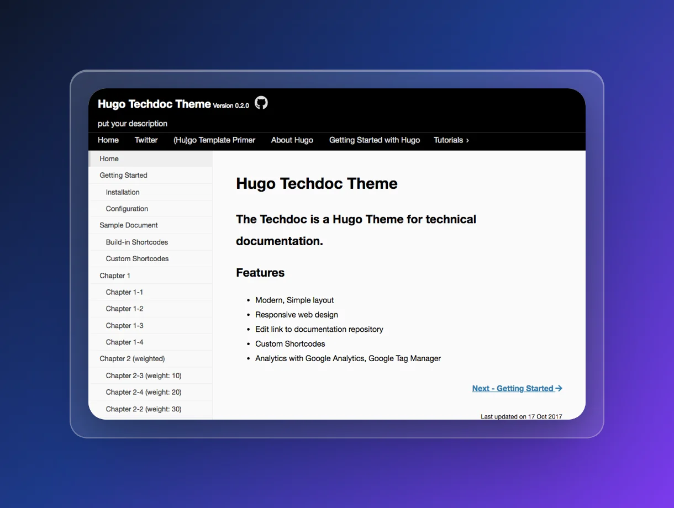Click 'Responsive web design' bullet

click(x=297, y=315)
